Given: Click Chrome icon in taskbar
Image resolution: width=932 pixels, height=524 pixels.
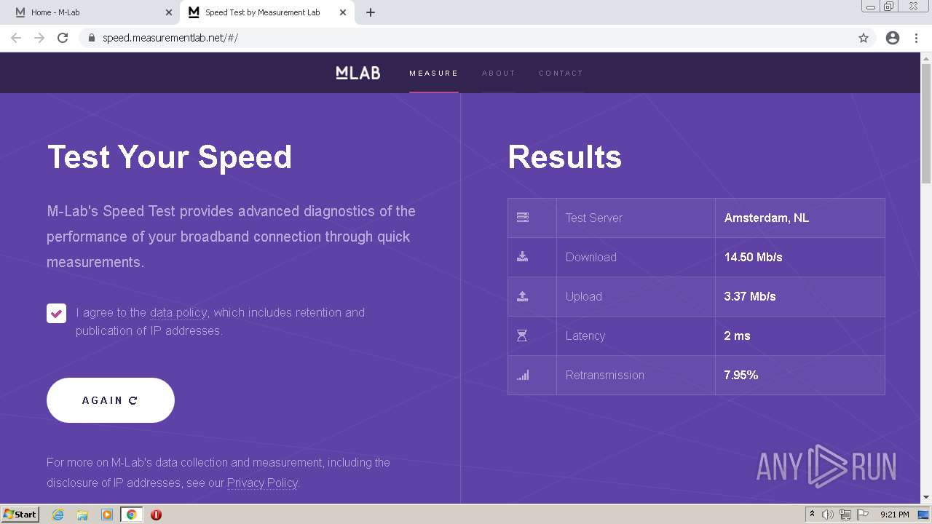Looking at the screenshot, I should coord(132,515).
